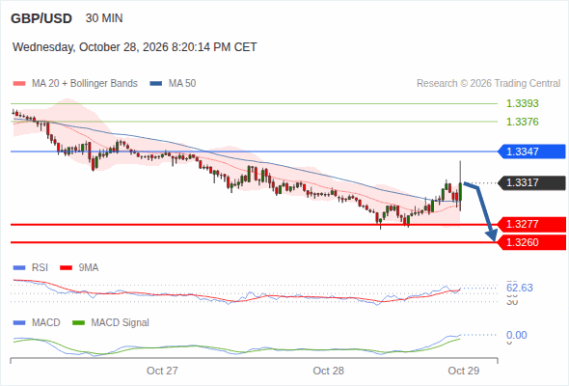Click the Oct 27 date axis label
The image size is (569, 386).
pos(162,371)
